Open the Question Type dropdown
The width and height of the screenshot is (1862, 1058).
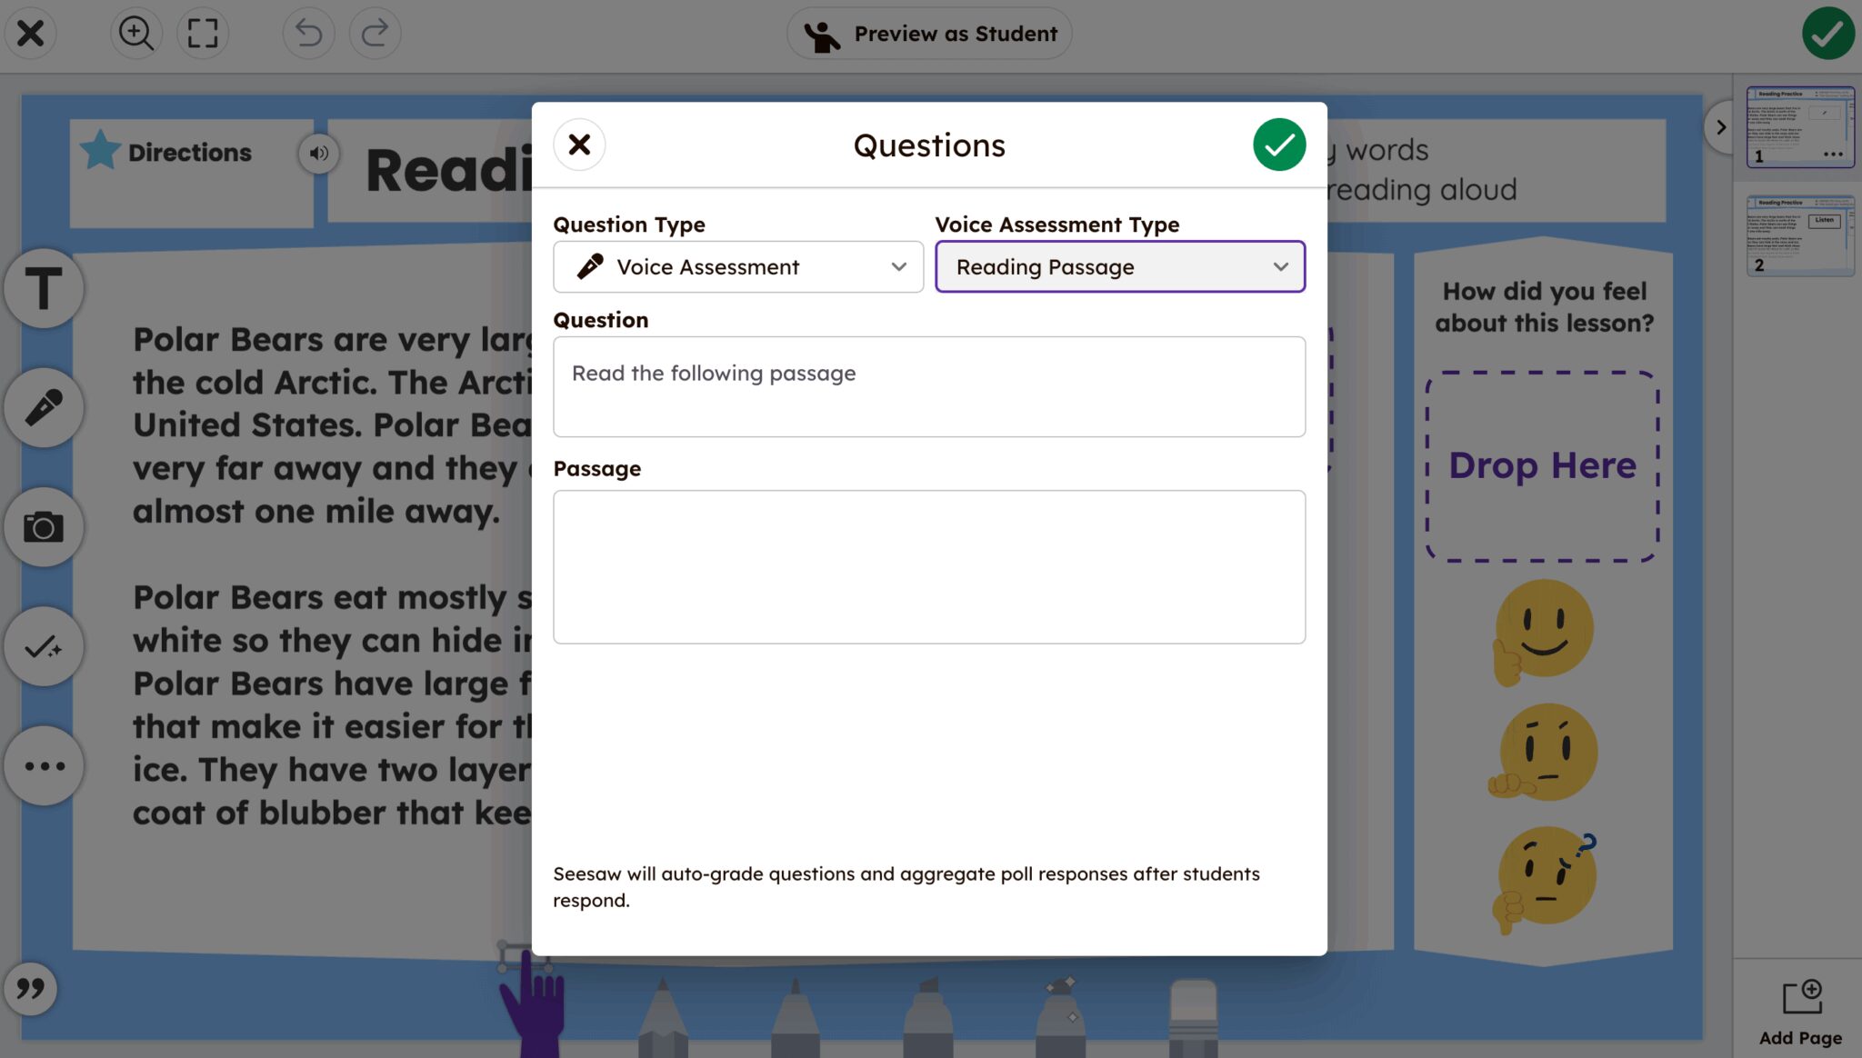point(737,266)
